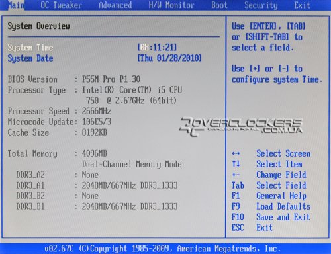This screenshot has height=254, width=331.
Task: Click DDR3_A1 value 2048MB/667MHz DDR3_1333
Action: (x=130, y=185)
